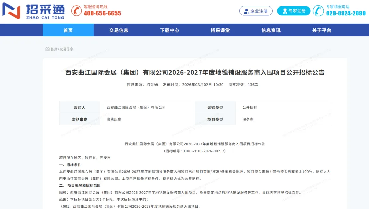
Task: Click phone number 029-8924-2099
Action: [x=346, y=13]
